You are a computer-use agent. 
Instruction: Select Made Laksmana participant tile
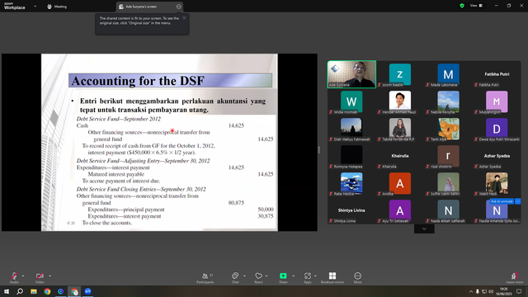pos(448,74)
